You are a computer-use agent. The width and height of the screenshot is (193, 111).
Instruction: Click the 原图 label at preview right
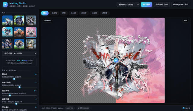point(186,20)
